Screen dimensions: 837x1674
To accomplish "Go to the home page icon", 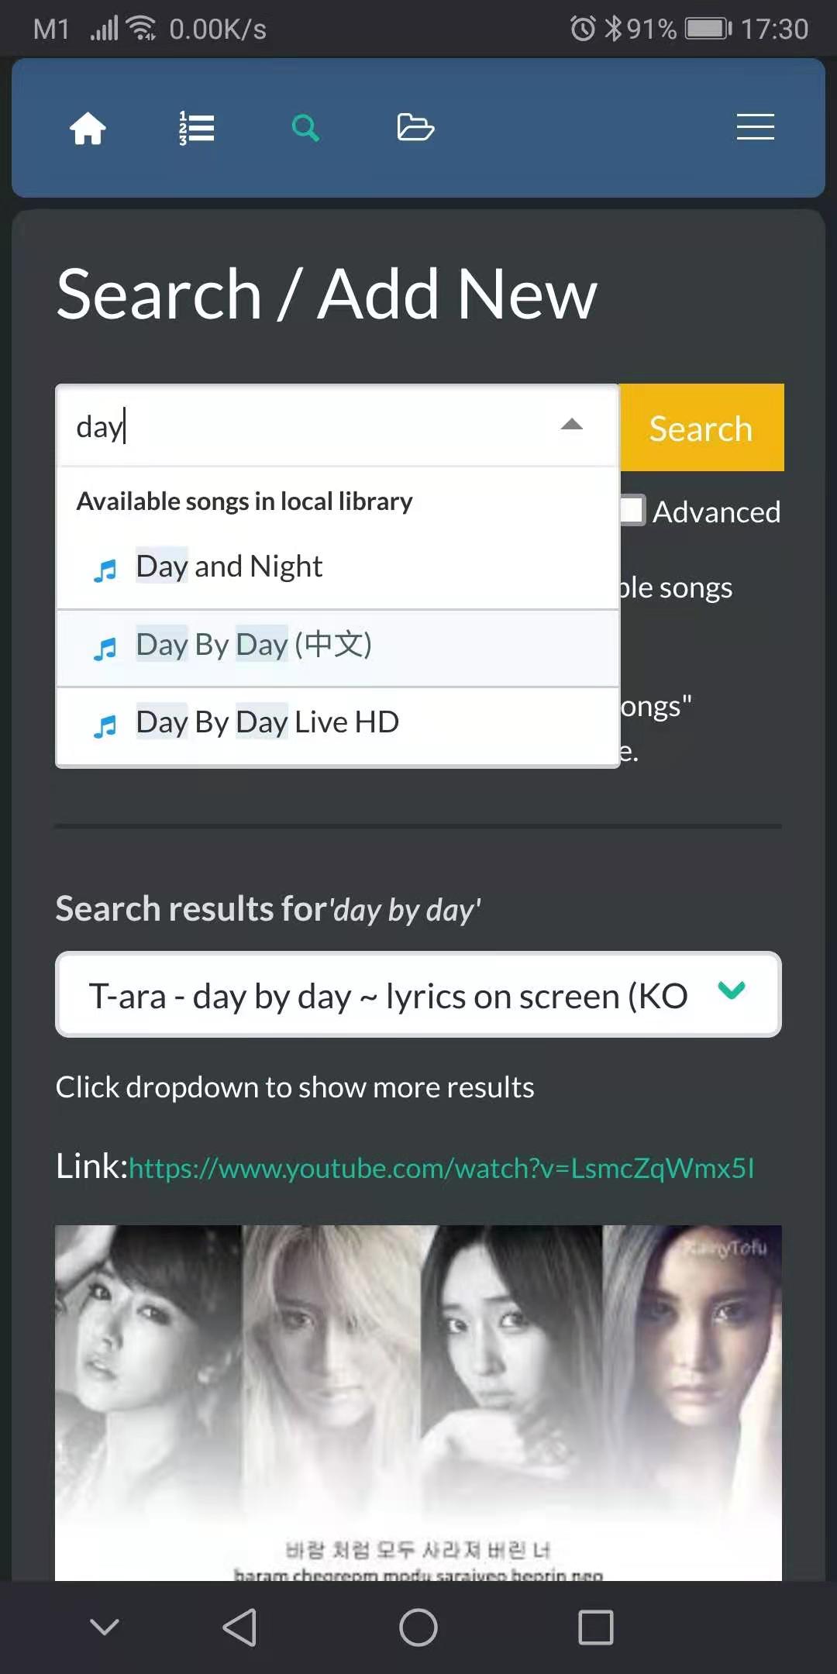I will [x=88, y=128].
